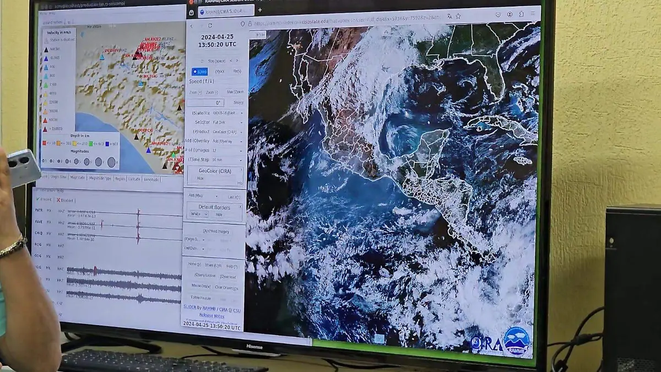
Task: Click the translate page icon
Action: pyautogui.click(x=449, y=17)
